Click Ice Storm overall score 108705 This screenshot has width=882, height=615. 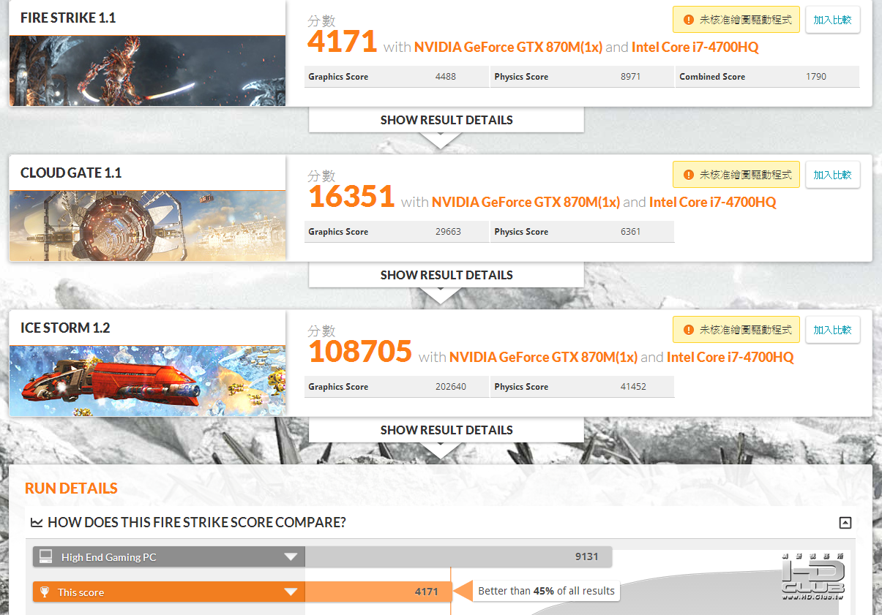tap(360, 352)
